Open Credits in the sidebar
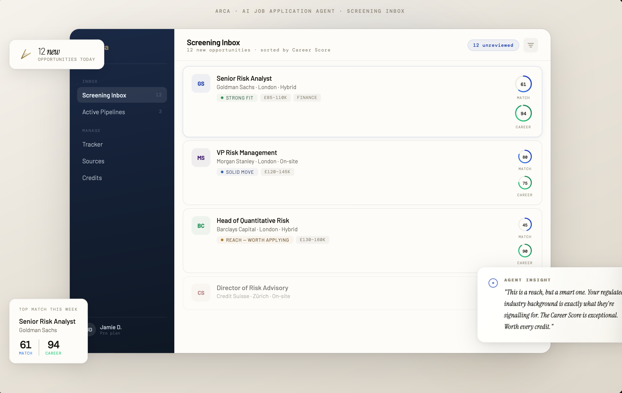 coord(122,178)
